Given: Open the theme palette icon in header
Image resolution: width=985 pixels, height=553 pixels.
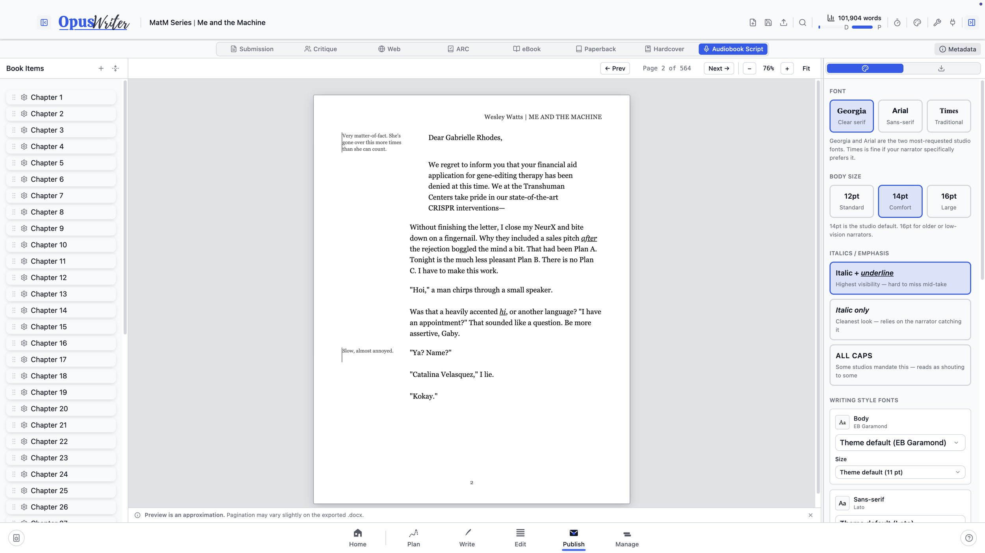Looking at the screenshot, I should [x=917, y=22].
